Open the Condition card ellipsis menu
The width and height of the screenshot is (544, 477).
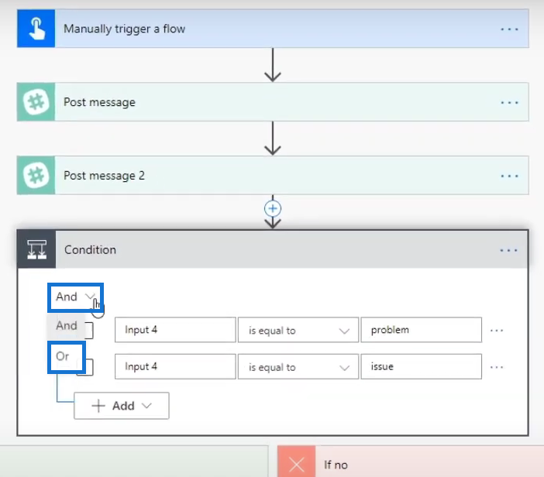click(x=508, y=250)
